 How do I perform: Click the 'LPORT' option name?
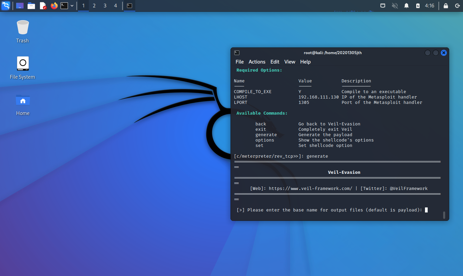[241, 103]
